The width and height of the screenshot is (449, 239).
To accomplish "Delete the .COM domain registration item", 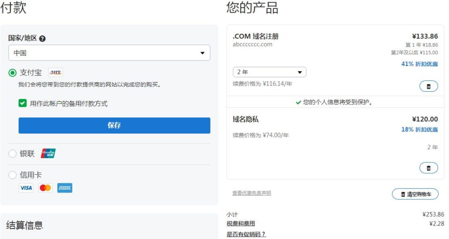I will coord(428,86).
